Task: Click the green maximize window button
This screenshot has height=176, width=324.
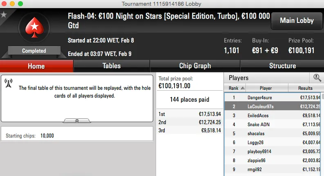Action: [x=20, y=4]
